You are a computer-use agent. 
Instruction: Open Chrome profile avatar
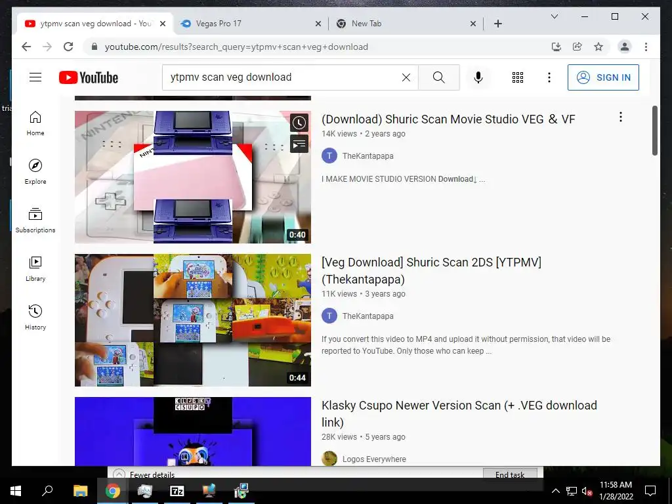coord(625,47)
